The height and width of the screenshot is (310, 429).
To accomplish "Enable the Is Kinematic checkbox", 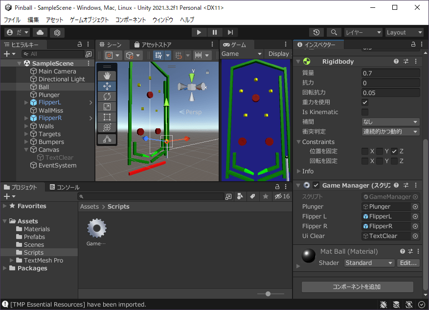I will (365, 112).
